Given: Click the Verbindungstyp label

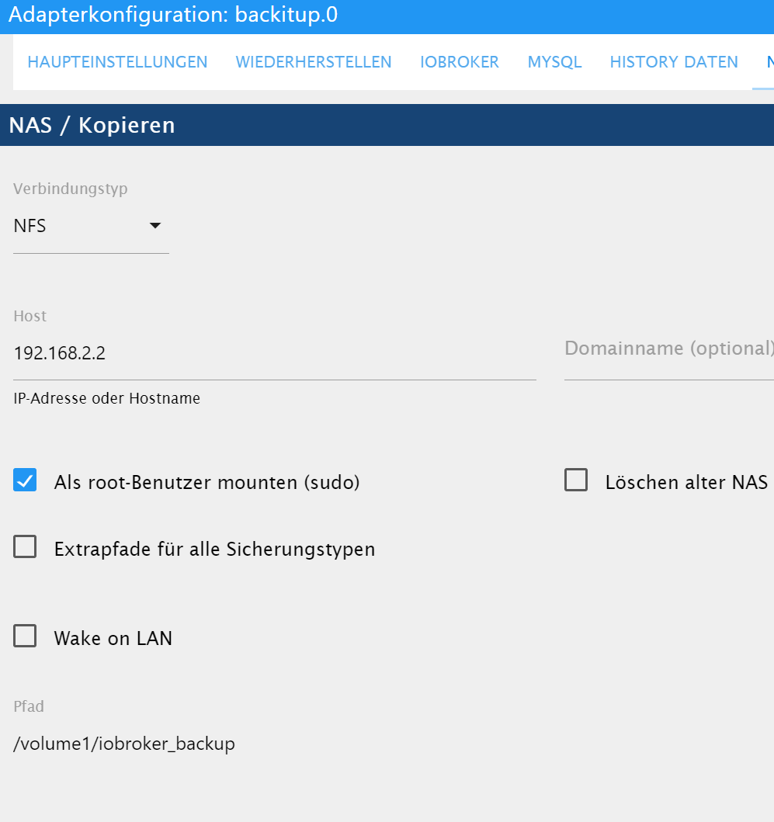Looking at the screenshot, I should coord(71,189).
